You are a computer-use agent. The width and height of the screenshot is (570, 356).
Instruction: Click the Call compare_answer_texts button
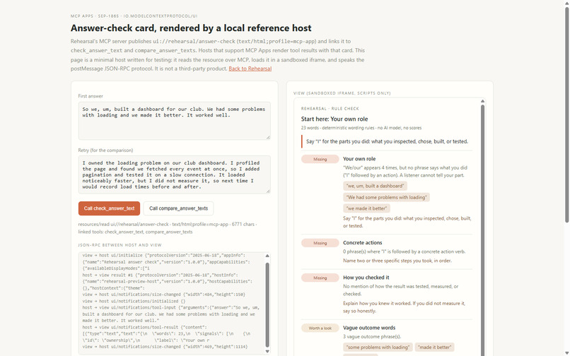tap(178, 208)
